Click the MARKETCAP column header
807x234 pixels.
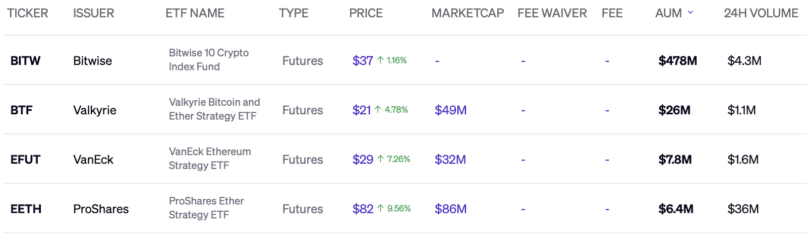point(468,13)
